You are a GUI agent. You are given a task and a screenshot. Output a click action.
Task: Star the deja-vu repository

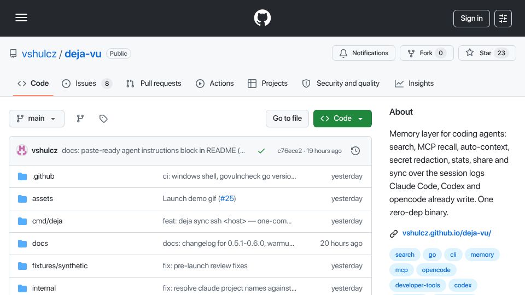tap(487, 53)
